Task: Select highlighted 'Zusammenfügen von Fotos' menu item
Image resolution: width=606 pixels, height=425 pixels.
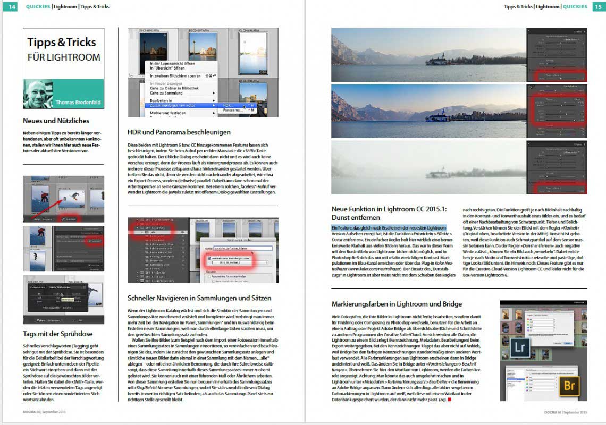Action: pyautogui.click(x=182, y=106)
